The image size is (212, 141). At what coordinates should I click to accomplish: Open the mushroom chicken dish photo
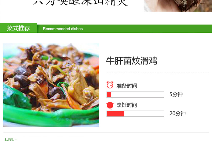pos(51,85)
